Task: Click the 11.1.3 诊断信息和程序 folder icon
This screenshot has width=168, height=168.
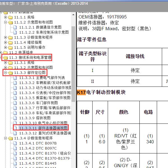Action: [x=10, y=38]
